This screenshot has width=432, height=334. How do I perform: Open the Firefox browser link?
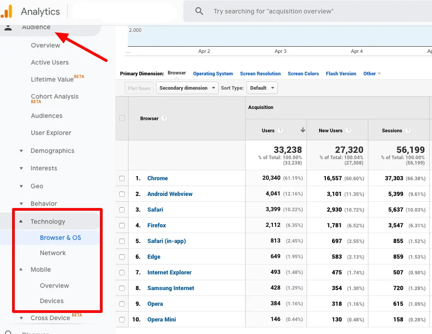point(156,226)
